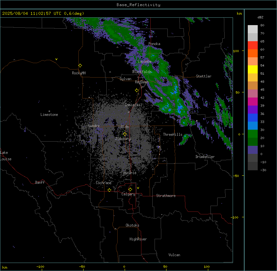Click the Sylvan label
277x271 pixels.
(125, 79)
